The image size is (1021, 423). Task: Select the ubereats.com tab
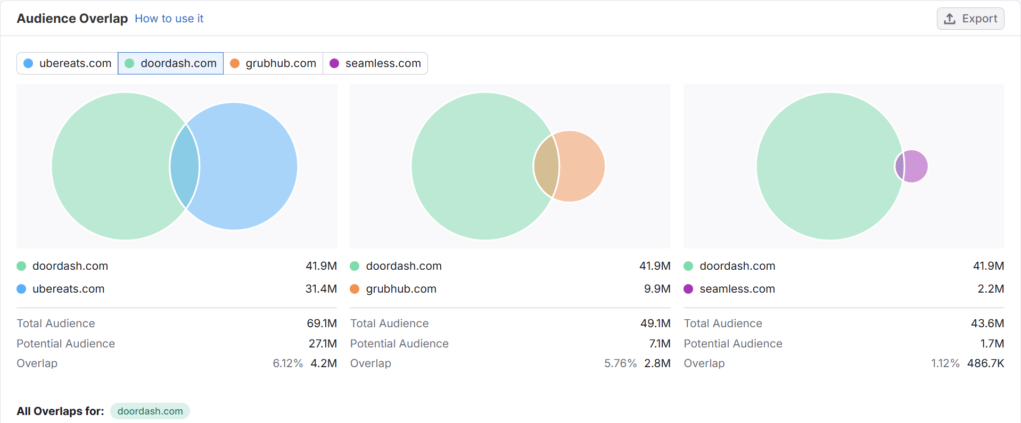[68, 63]
